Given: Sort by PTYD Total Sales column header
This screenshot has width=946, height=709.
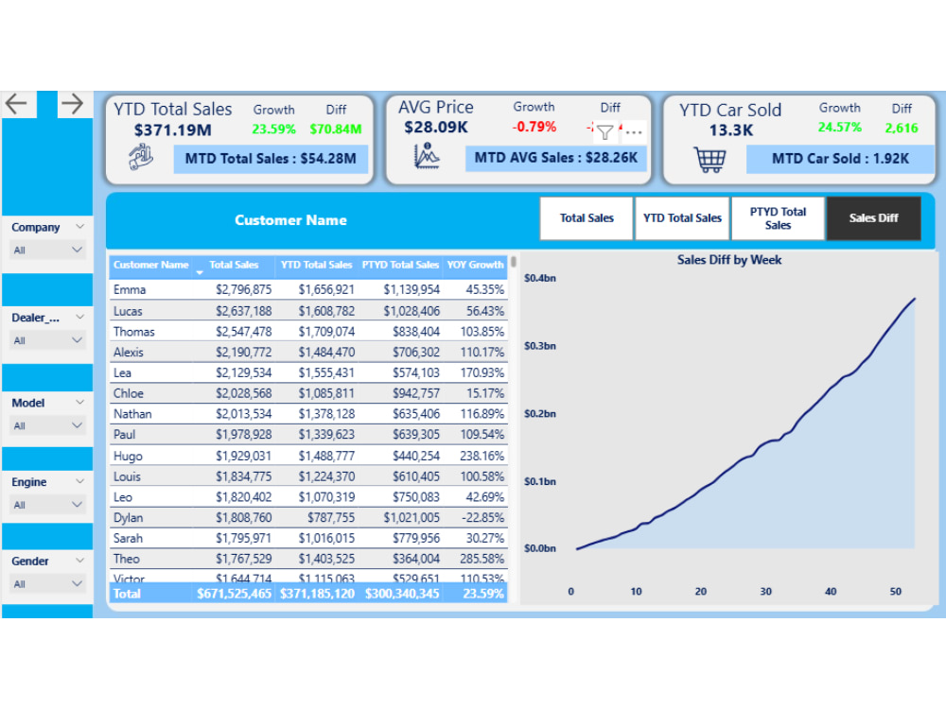Looking at the screenshot, I should point(400,265).
